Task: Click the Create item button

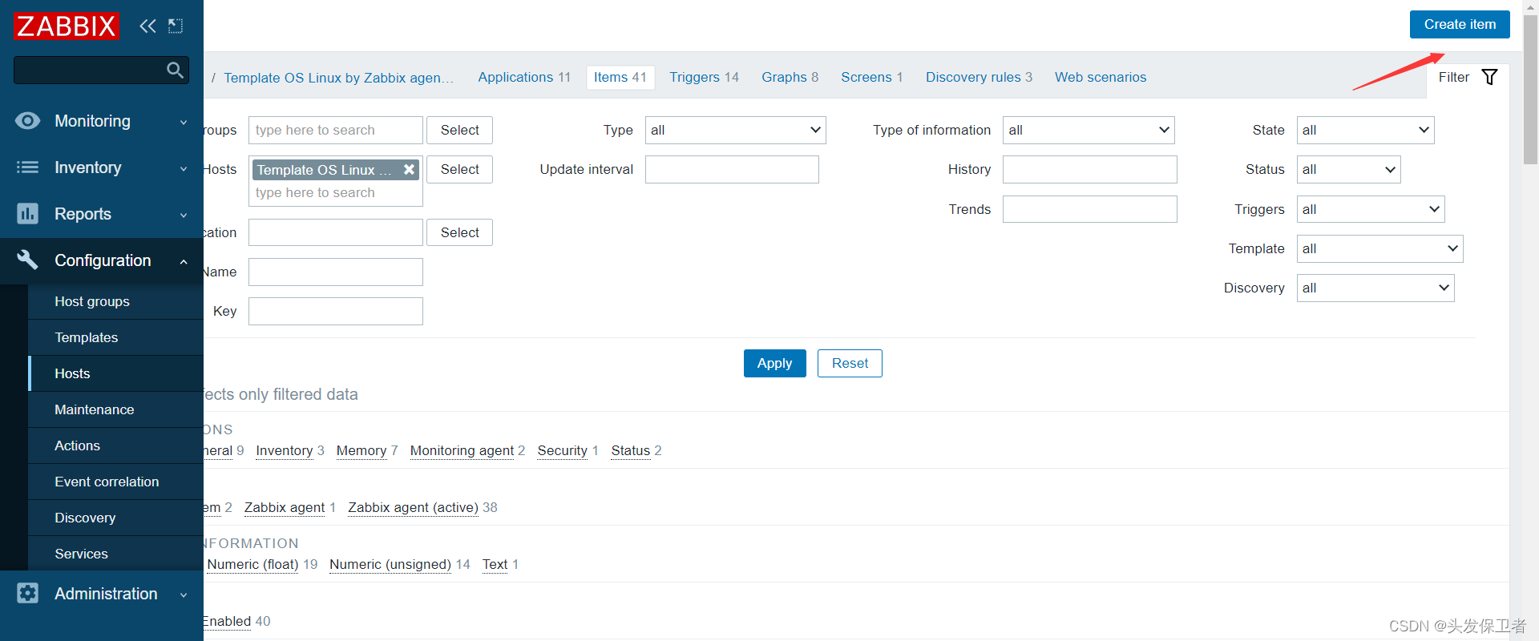Action: pos(1460,24)
